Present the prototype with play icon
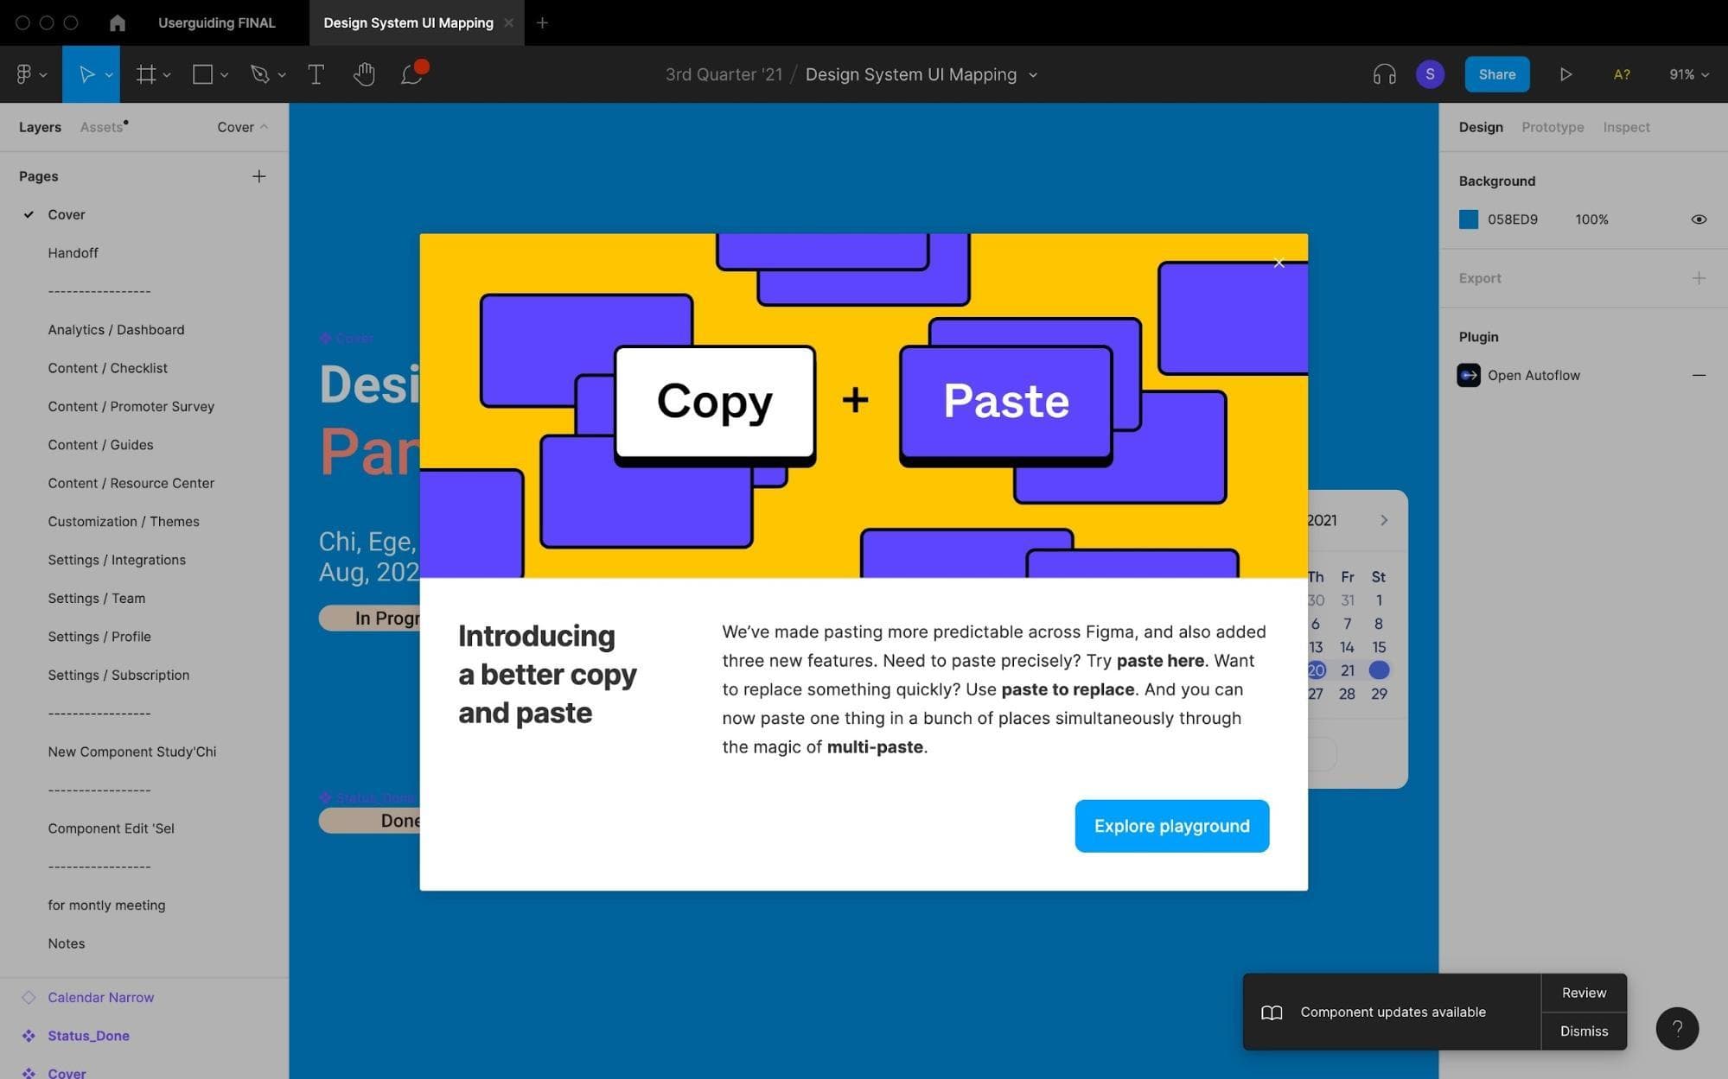 (1565, 74)
